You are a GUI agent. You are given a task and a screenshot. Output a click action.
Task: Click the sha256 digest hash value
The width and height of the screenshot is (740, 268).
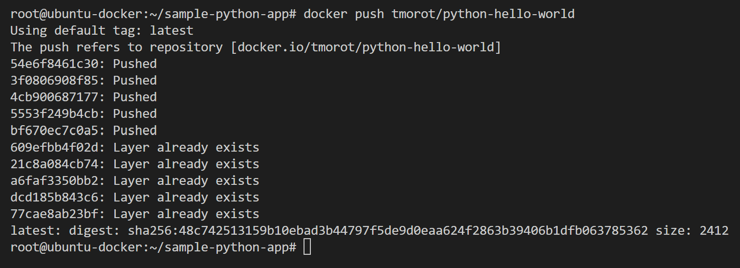pos(388,230)
